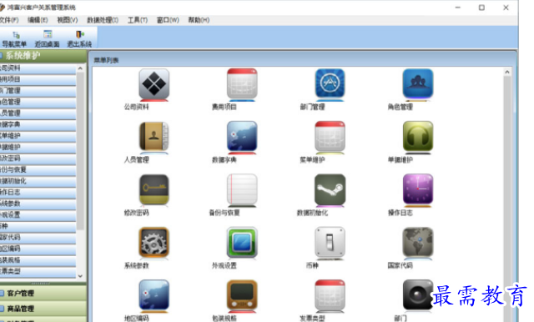This screenshot has width=534, height=322.
Task: Select 数据初始化 in the sidebar list
Action: tap(38, 181)
